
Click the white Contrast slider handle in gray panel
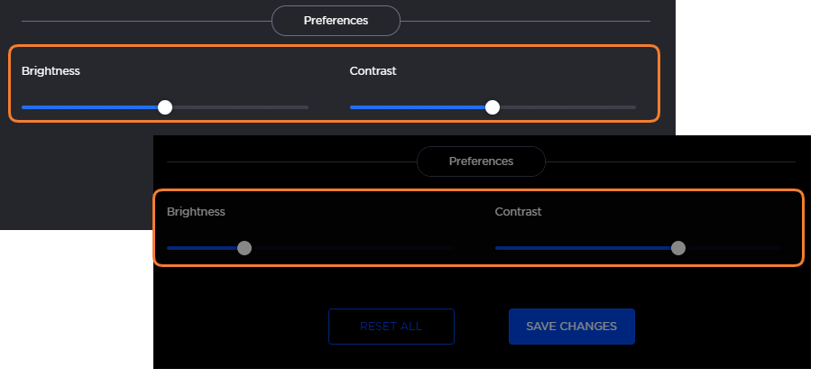tap(493, 107)
